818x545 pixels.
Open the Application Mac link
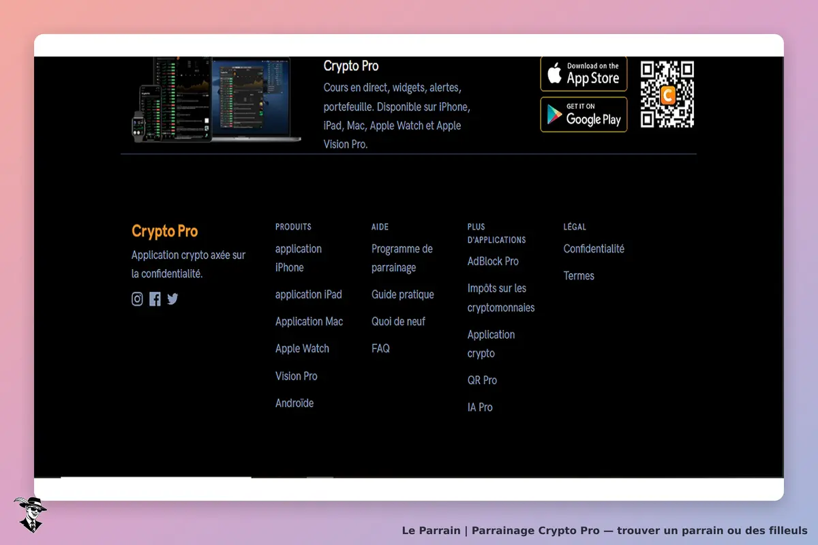pos(309,322)
